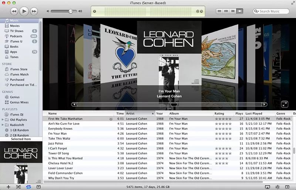Toggle shuffle playback
Image resolution: width=296 pixels, height=190 pixels.
[18, 187]
